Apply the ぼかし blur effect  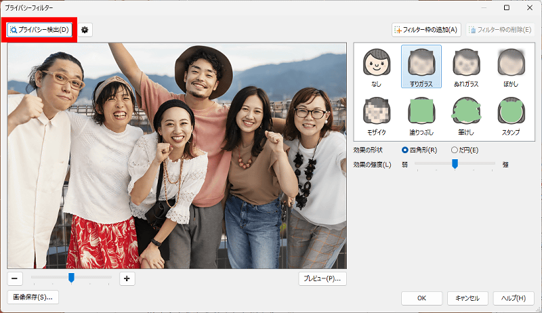[511, 69]
